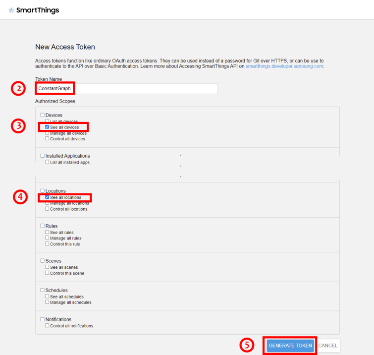
Task: Enable Control all notifications checkbox
Action: [47, 326]
